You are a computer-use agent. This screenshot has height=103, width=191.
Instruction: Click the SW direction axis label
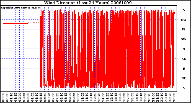(184, 39)
